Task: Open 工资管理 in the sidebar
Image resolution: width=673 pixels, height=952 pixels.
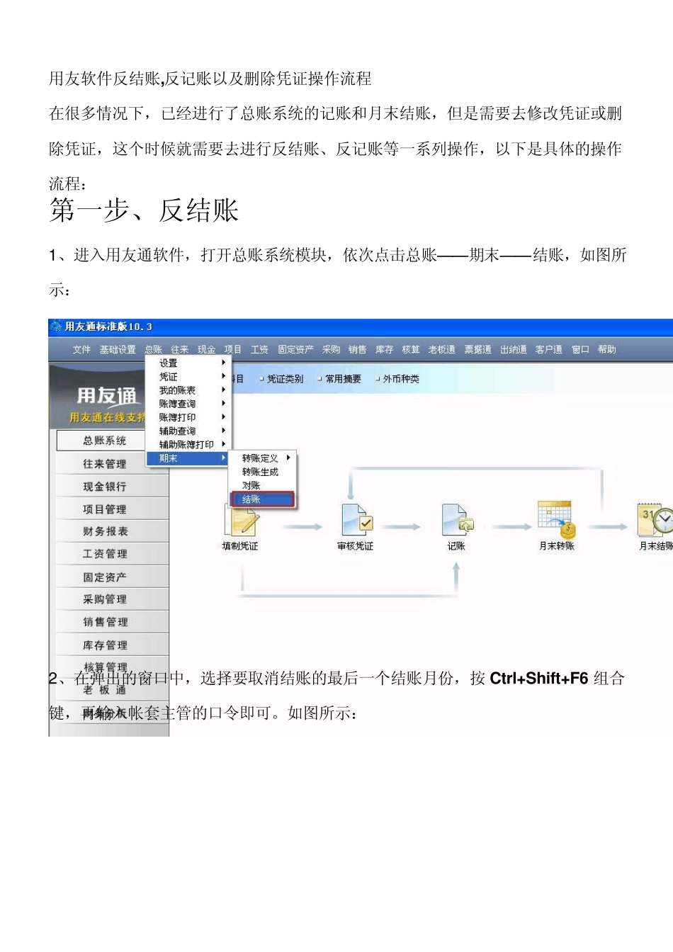Action: click(x=112, y=554)
